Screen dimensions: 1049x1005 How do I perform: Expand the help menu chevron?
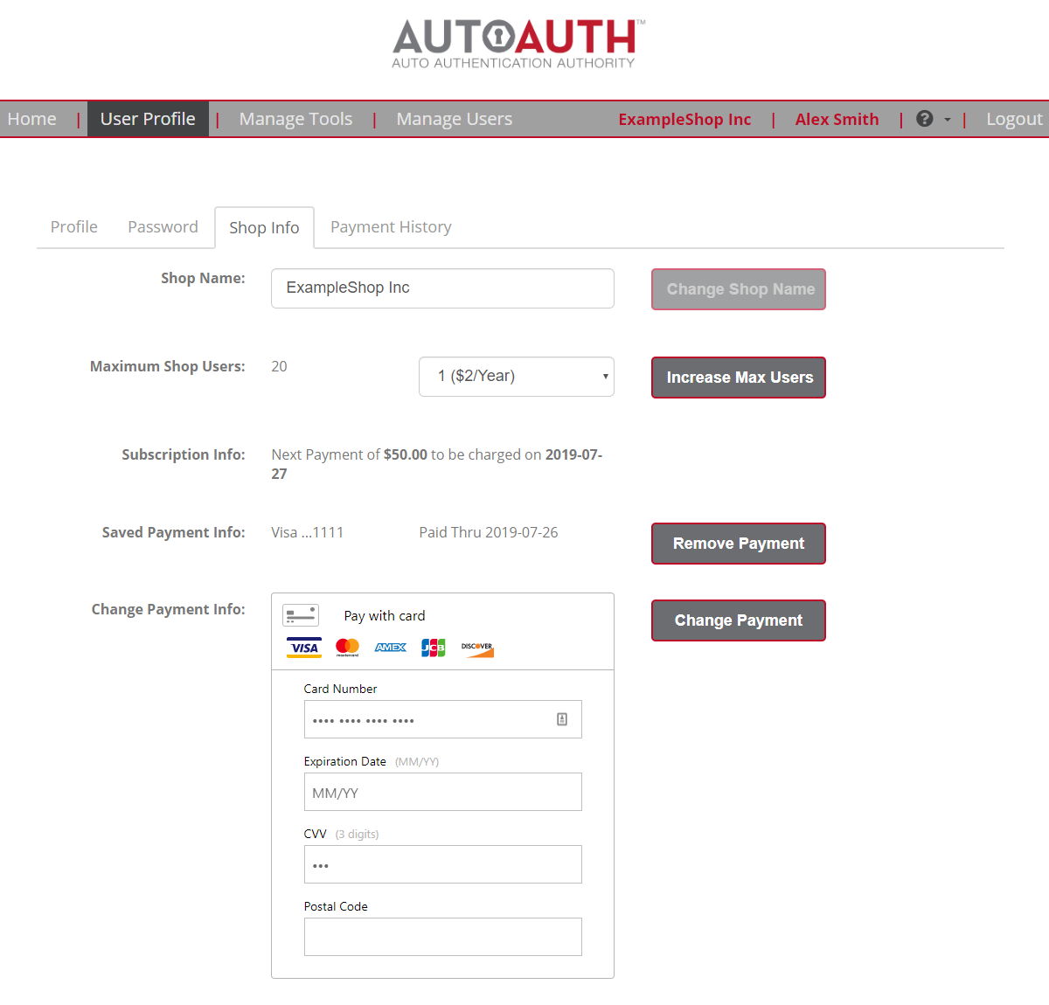pos(947,120)
